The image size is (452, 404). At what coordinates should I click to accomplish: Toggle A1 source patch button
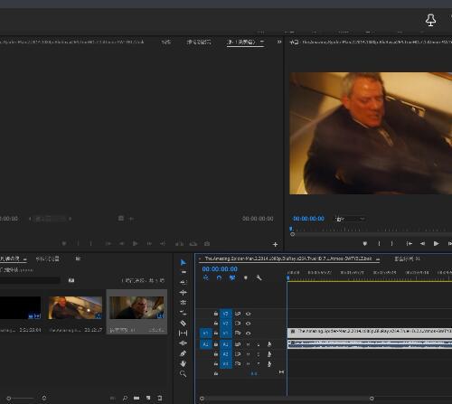tap(206, 344)
